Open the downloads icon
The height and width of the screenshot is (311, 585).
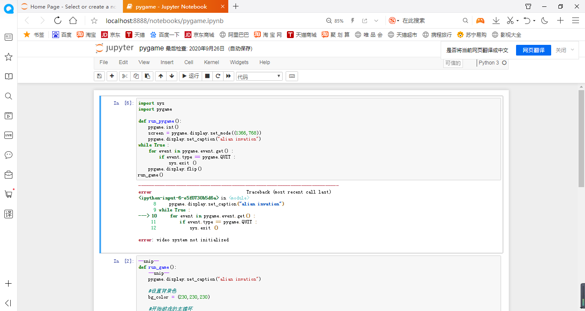click(x=496, y=21)
